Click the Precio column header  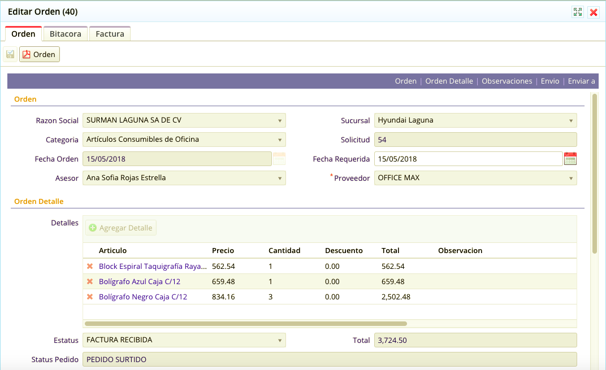click(x=223, y=250)
